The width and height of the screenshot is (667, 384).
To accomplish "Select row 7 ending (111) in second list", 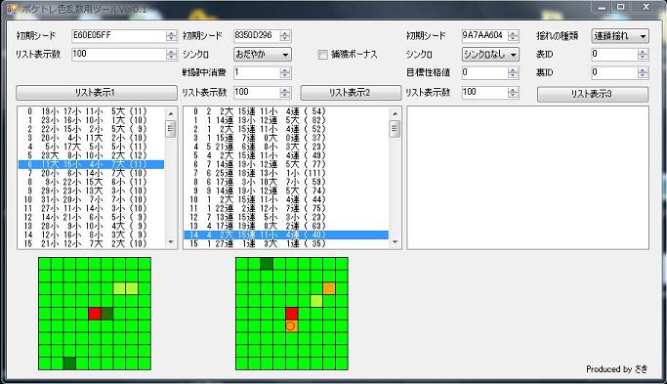I will click(x=286, y=173).
